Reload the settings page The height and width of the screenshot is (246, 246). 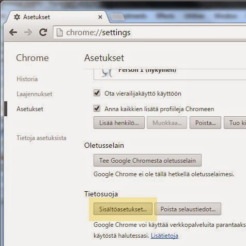[43, 32]
